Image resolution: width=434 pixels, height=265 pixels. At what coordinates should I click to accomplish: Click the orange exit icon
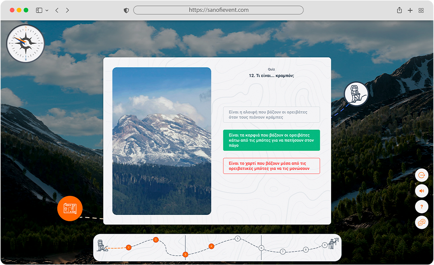[422, 175]
